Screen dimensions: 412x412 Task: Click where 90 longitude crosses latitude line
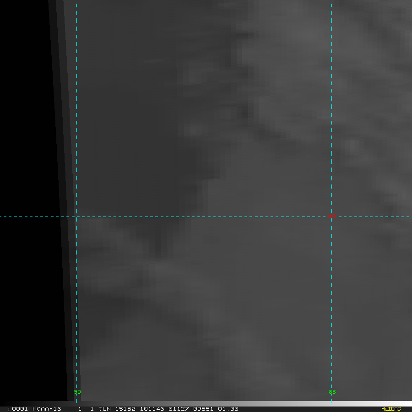point(76,217)
